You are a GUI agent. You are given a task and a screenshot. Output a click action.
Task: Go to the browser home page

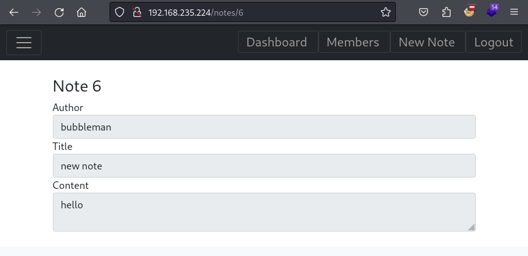[x=81, y=12]
